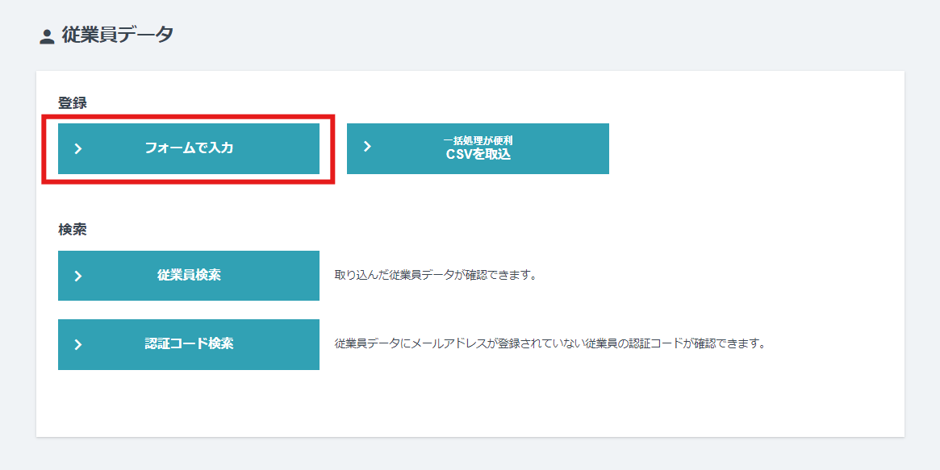Screen dimensions: 940x470
Task: Select CSVを取込 to import employee CSV
Action: click(x=478, y=148)
